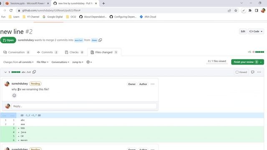Click the first comment's author avatar
Screen dimensions: 267x150
tap(7, 84)
